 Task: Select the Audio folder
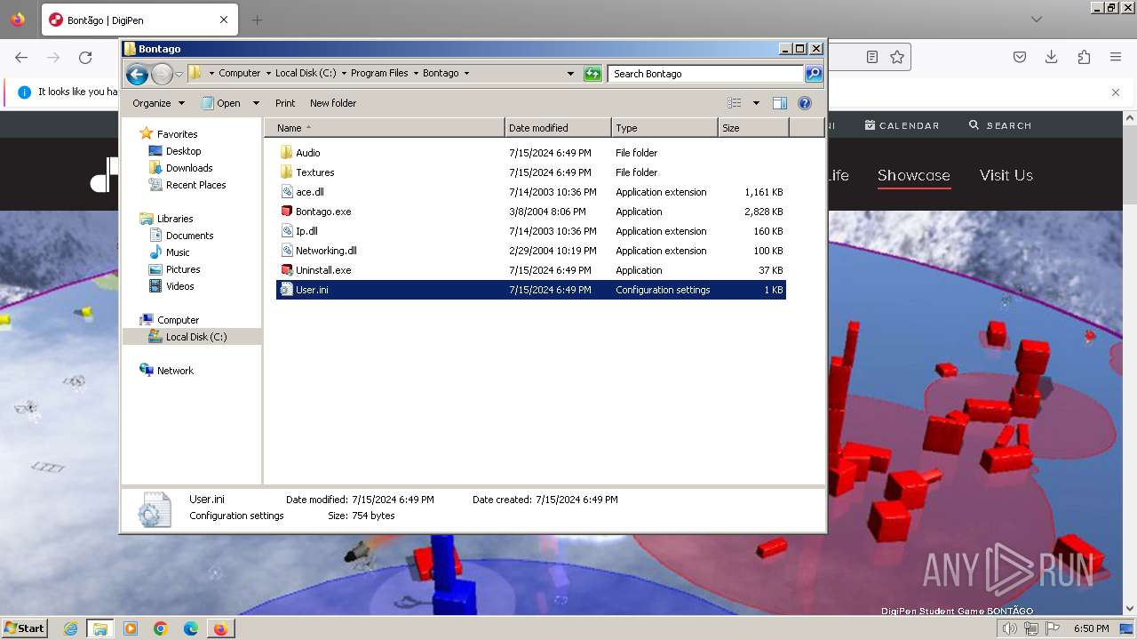point(531,153)
